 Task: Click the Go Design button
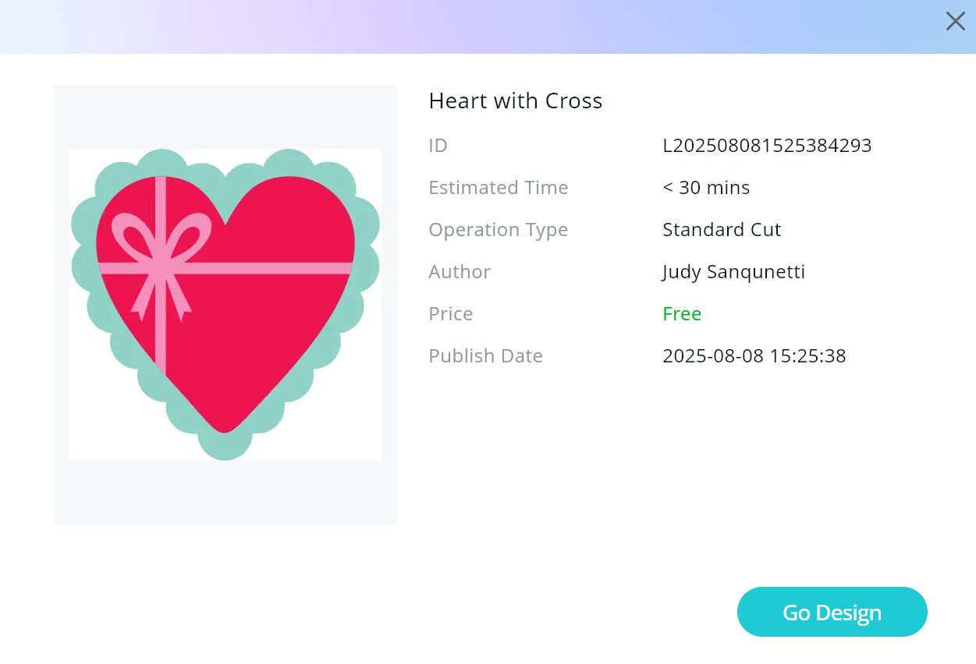pos(832,612)
